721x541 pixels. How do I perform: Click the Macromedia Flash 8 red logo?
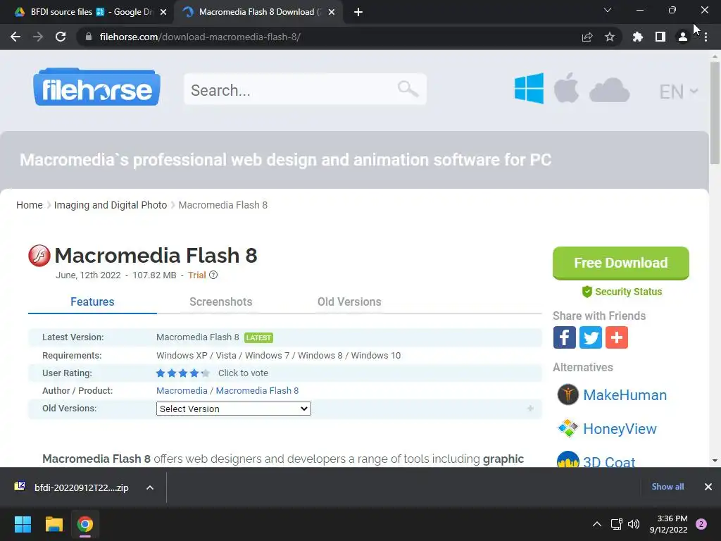click(39, 256)
